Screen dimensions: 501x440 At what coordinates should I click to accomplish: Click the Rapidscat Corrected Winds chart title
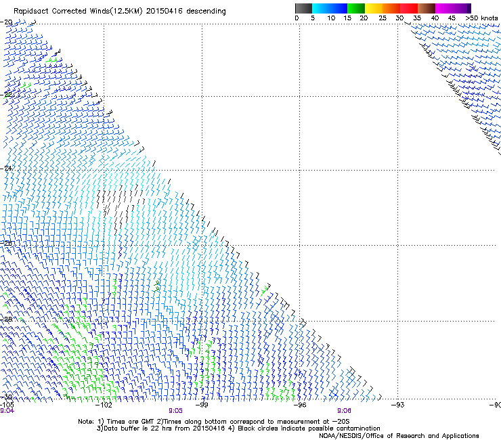click(120, 11)
